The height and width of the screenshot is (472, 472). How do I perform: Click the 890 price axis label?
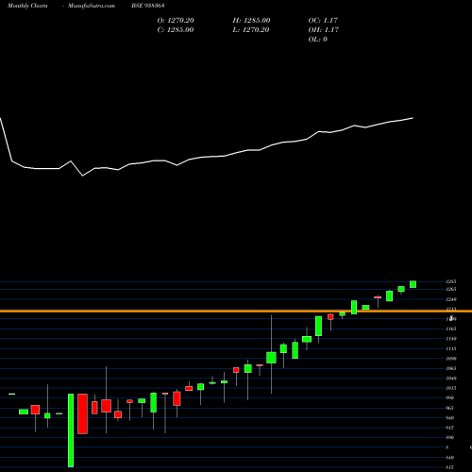pos(450,437)
